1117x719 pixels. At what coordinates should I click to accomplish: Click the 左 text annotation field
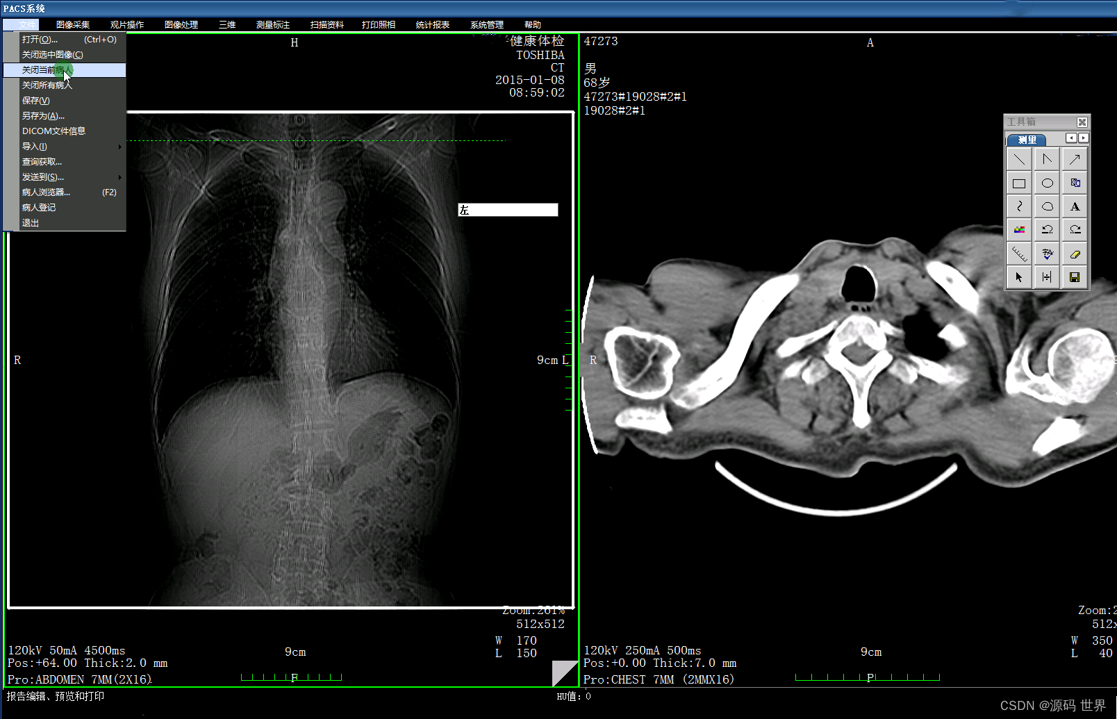tap(508, 210)
